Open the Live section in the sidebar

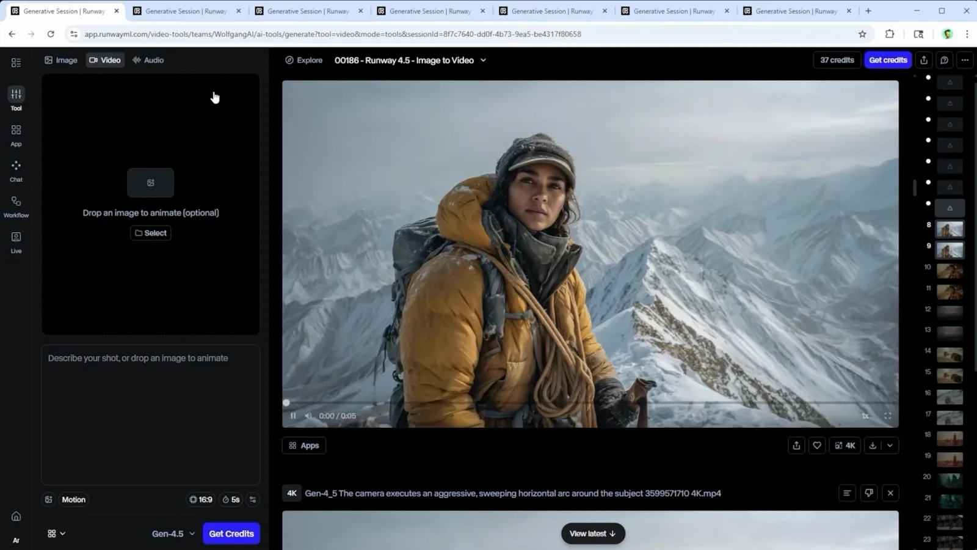tap(16, 242)
